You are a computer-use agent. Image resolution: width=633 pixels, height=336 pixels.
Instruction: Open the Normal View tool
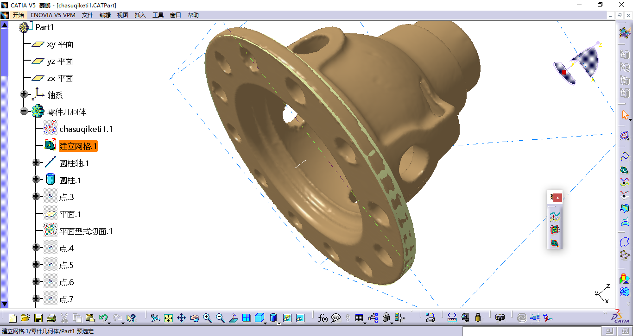click(x=234, y=318)
